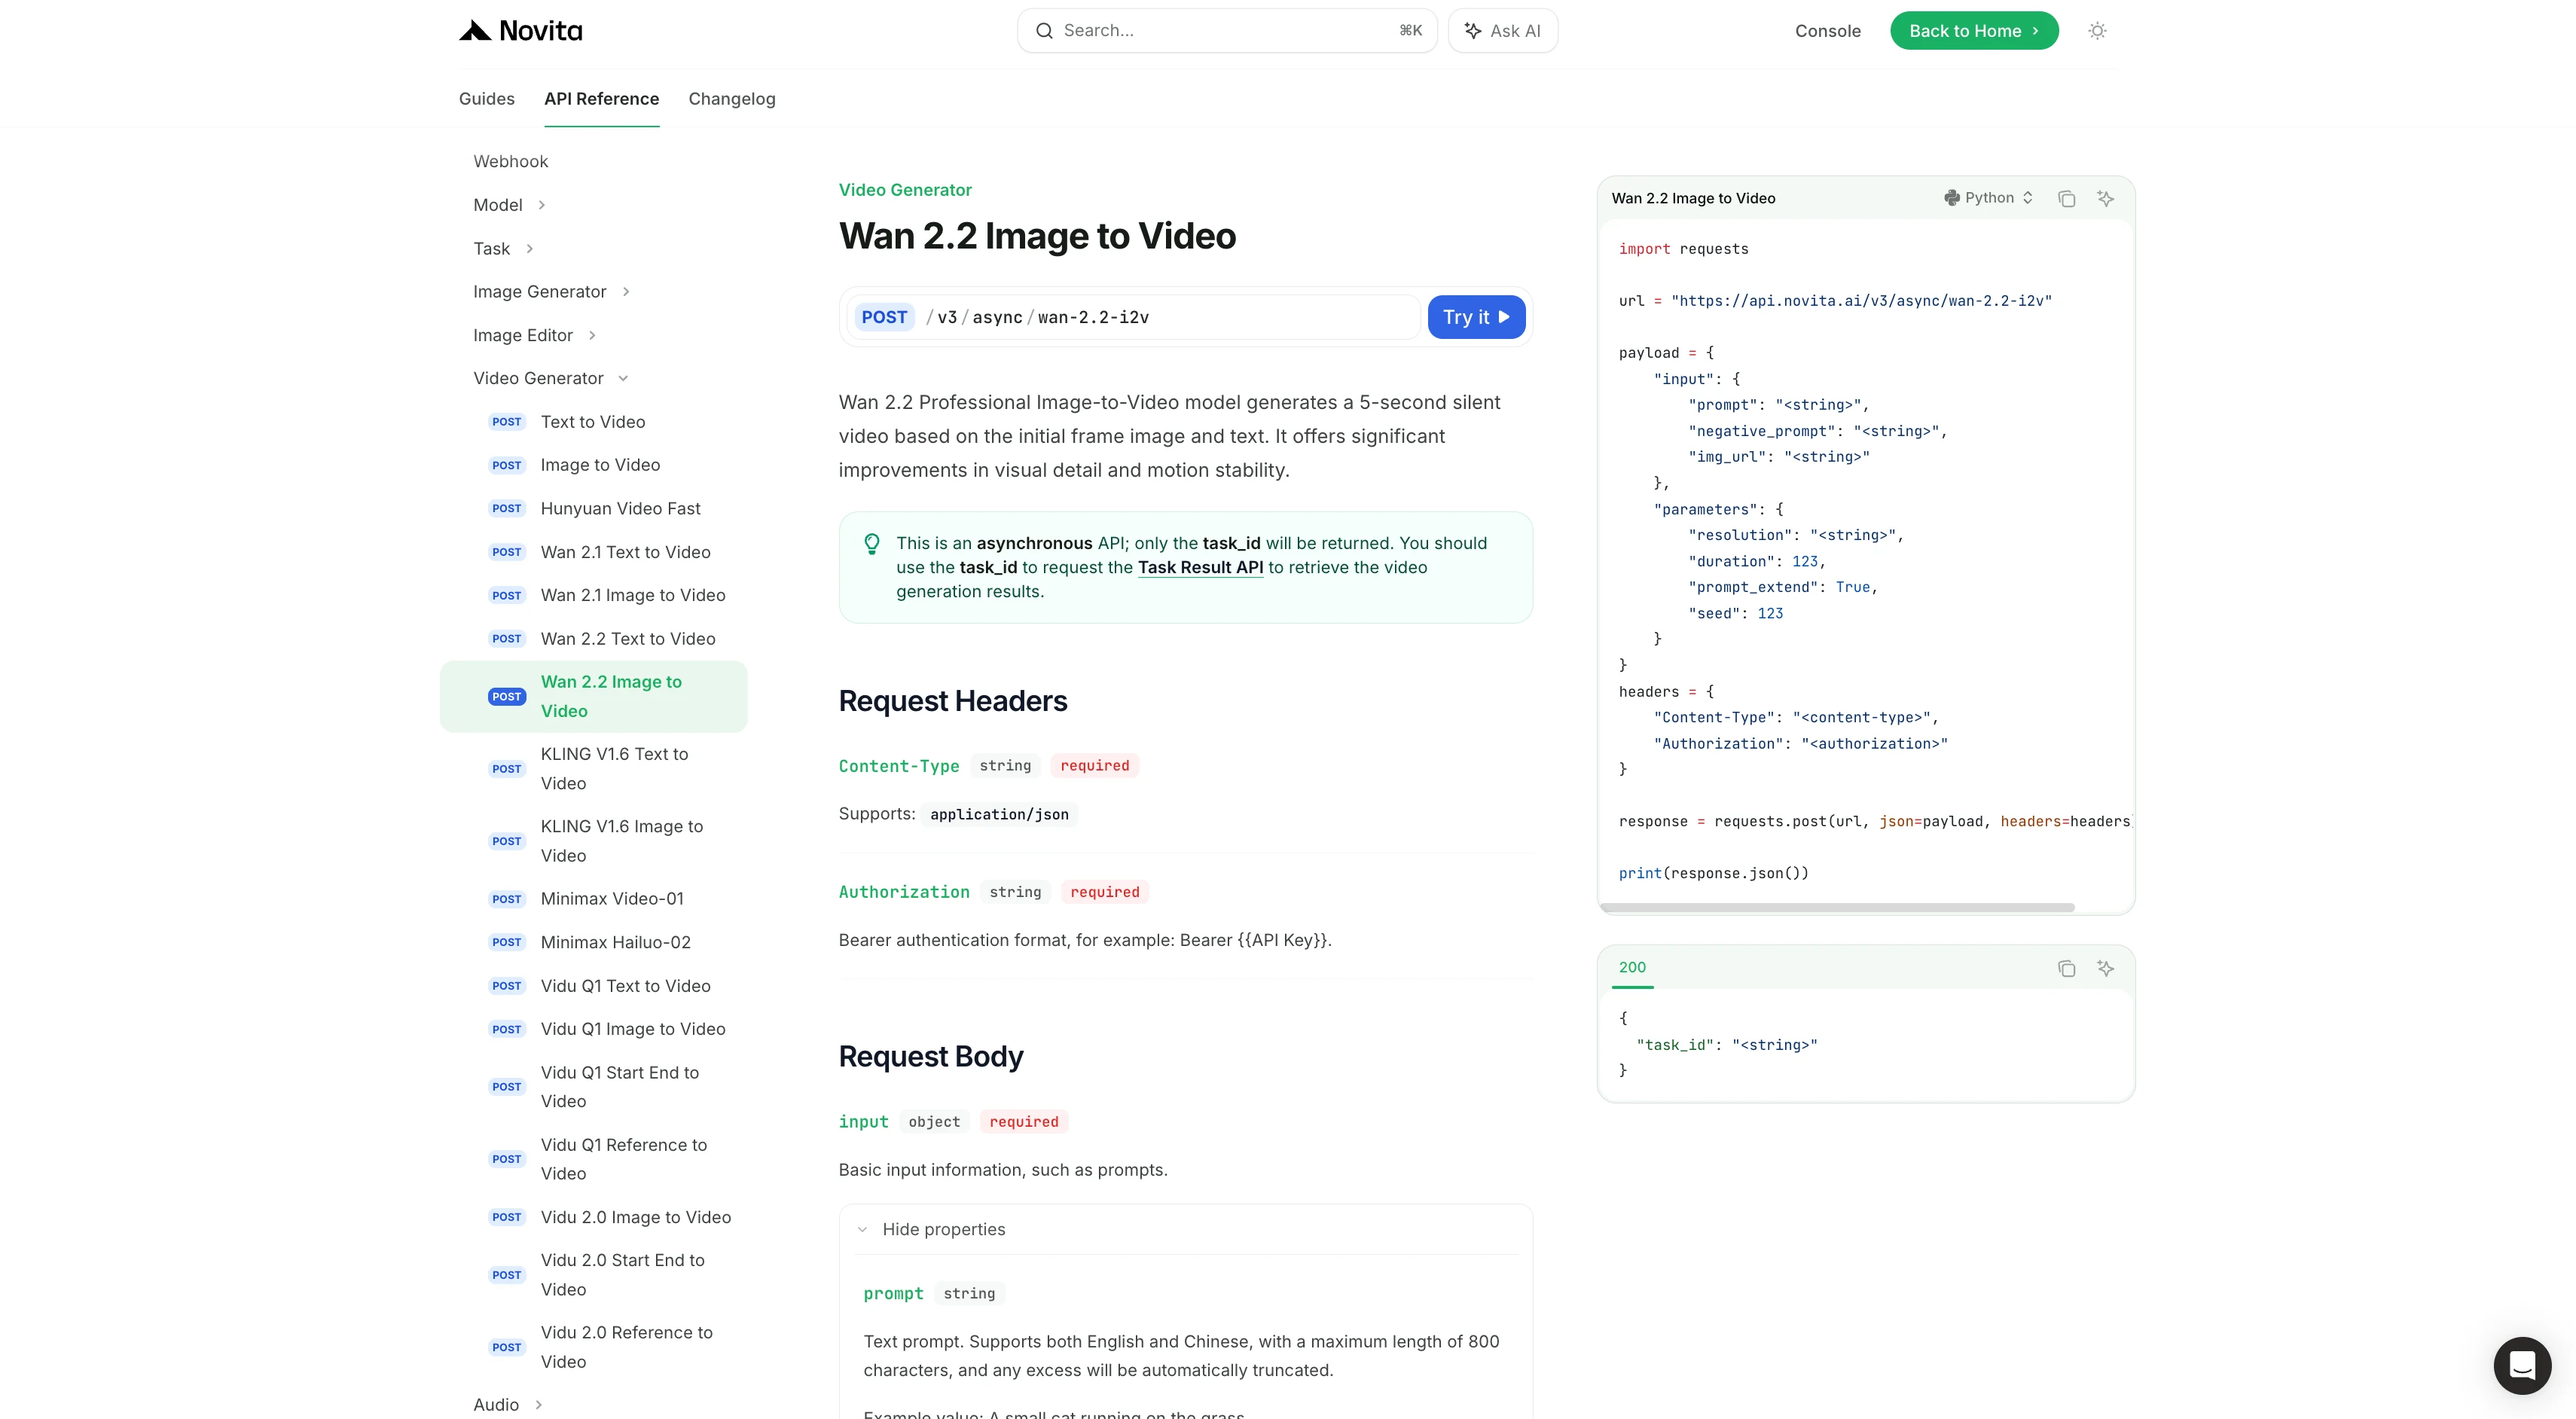Open Minimax Hailuo-02 page
The height and width of the screenshot is (1419, 2576).
(616, 943)
